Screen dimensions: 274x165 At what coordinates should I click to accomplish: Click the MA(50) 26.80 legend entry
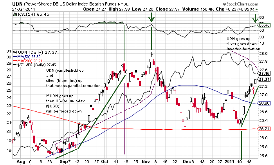click(x=29, y=57)
